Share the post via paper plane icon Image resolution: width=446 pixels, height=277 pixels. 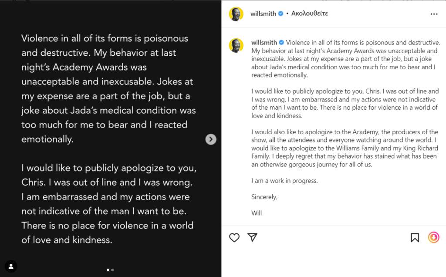point(252,237)
